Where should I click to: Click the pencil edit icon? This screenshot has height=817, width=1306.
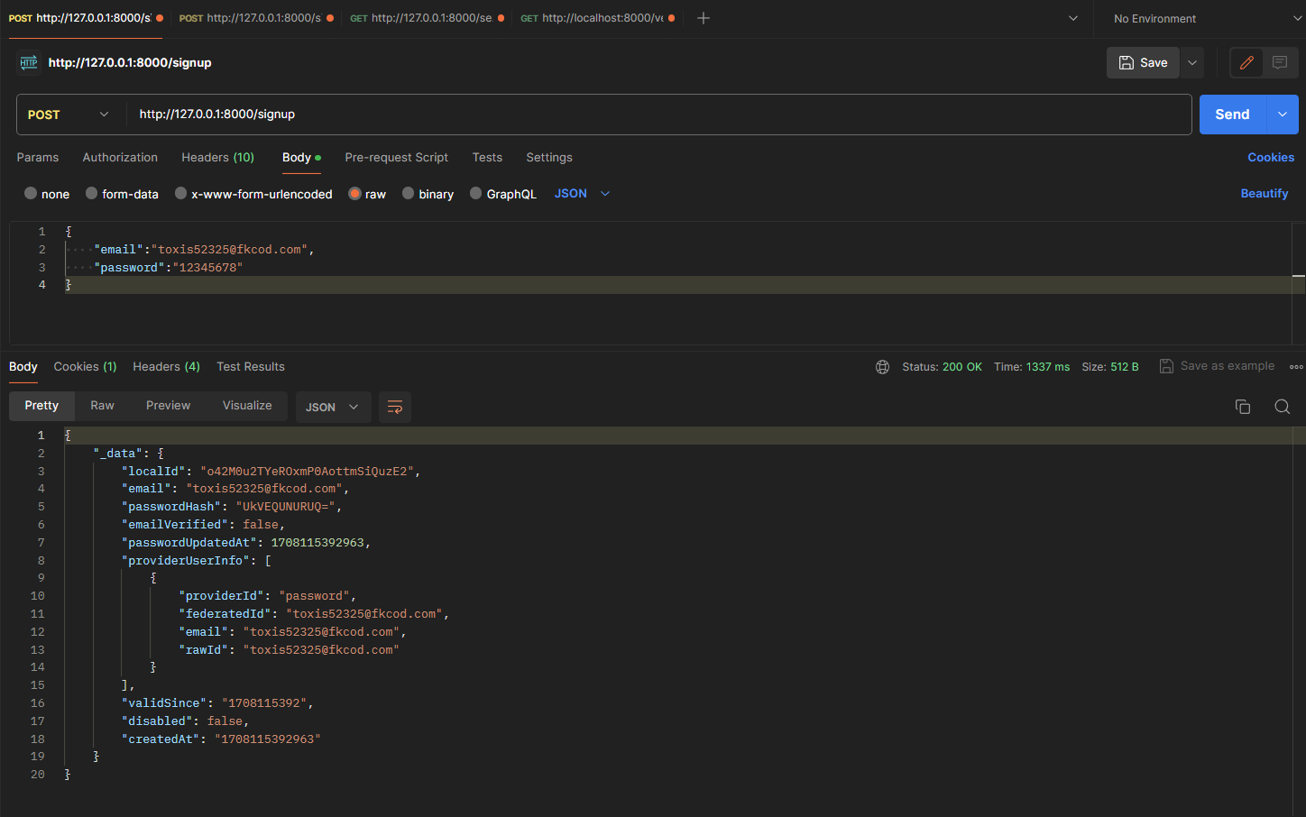(1246, 62)
